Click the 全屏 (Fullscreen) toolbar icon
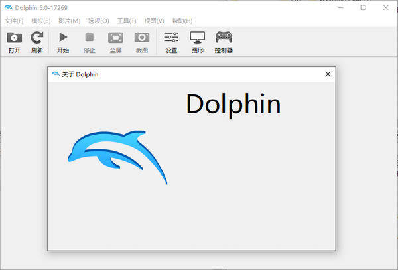The height and width of the screenshot is (270, 398). tap(115, 38)
